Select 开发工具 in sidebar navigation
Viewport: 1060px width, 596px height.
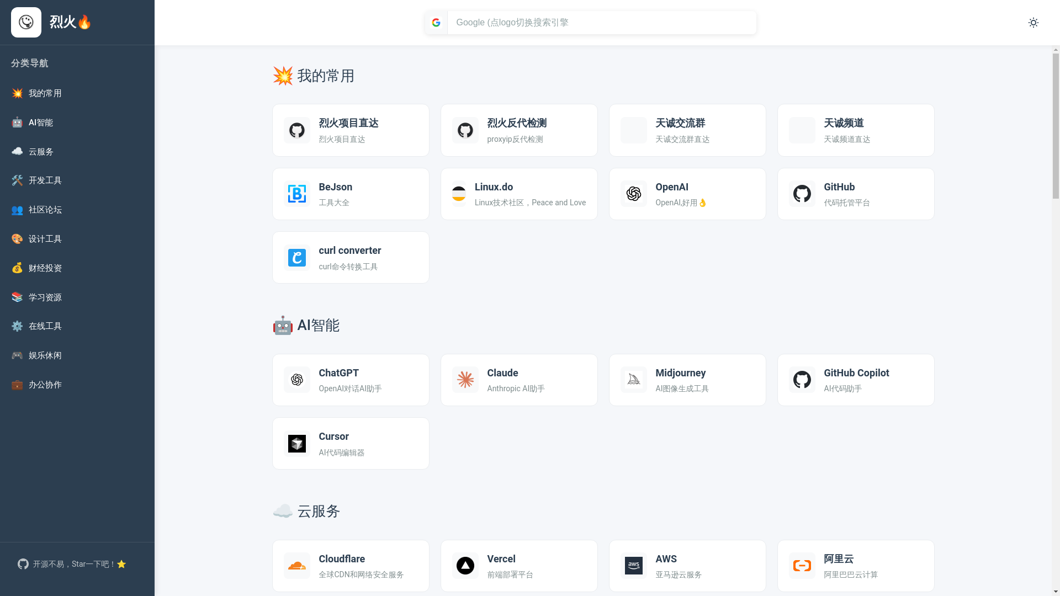click(x=77, y=180)
